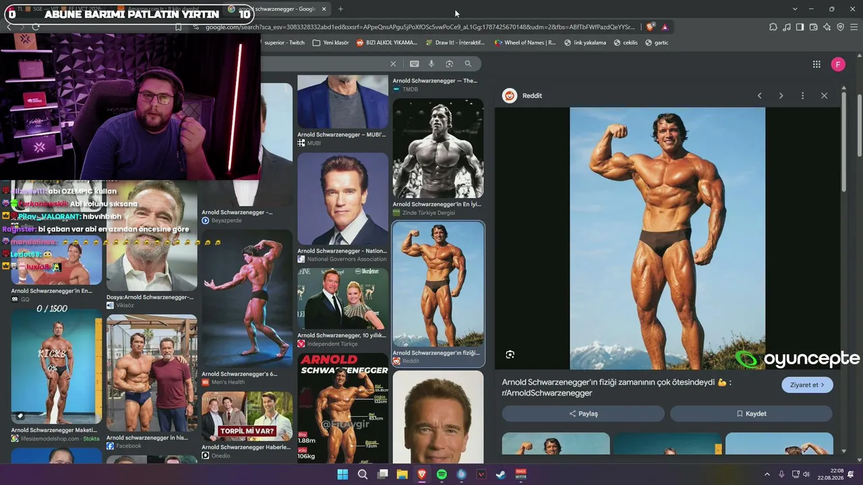Image resolution: width=863 pixels, height=485 pixels.
Task: Open Brave Leo AI assistant
Action: (x=827, y=27)
